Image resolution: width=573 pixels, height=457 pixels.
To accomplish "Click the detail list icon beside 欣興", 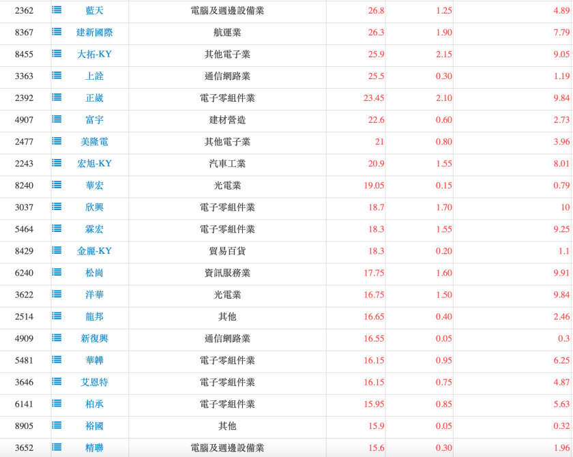I will [57, 208].
